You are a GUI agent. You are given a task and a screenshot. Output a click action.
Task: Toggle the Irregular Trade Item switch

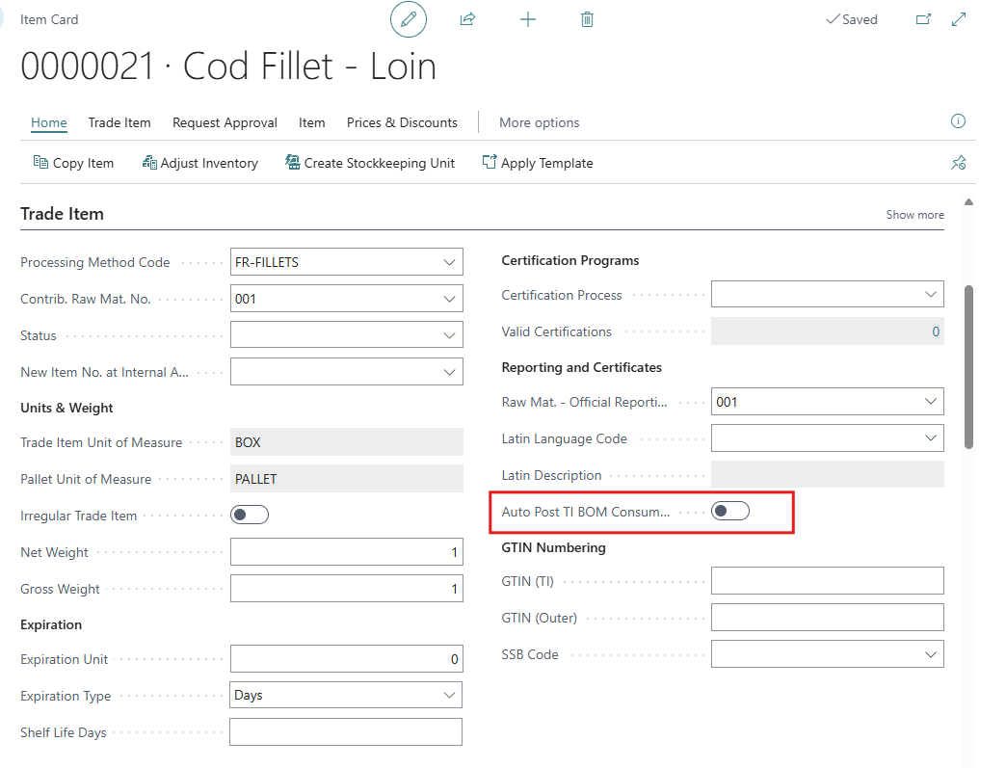click(250, 515)
